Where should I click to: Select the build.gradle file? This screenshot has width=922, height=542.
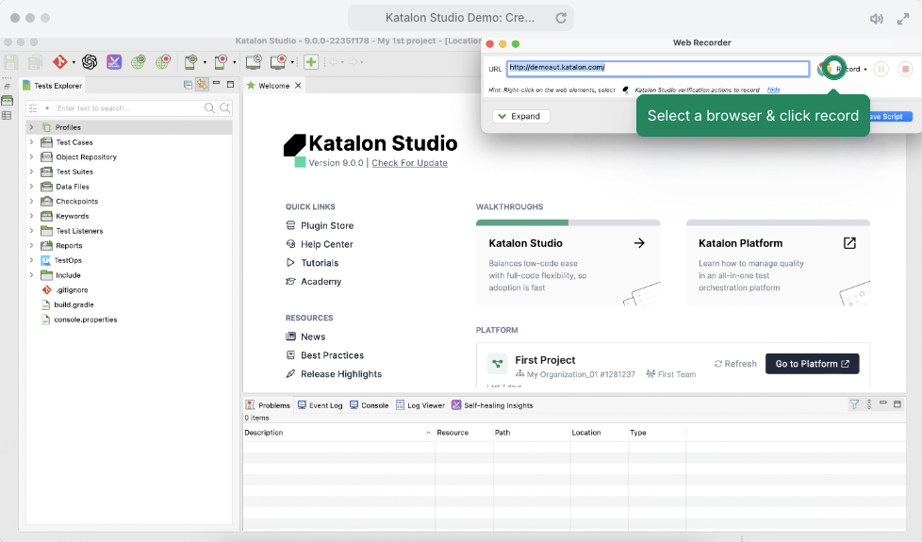click(x=74, y=304)
